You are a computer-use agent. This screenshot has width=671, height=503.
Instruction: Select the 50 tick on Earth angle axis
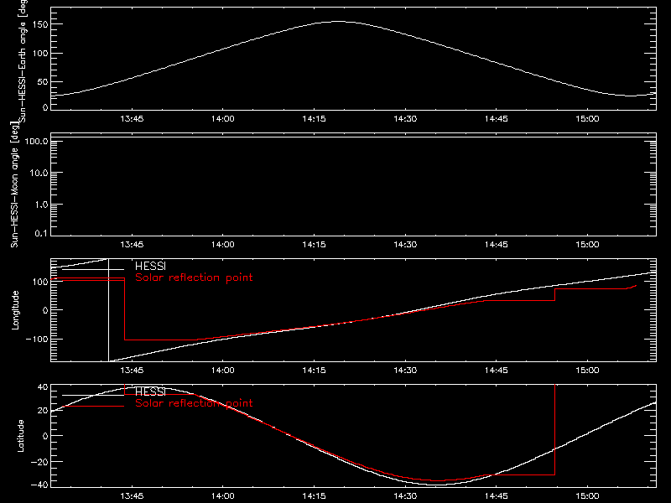tap(43, 81)
